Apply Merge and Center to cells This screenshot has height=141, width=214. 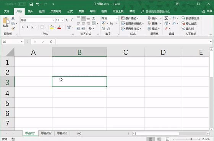click(94, 23)
